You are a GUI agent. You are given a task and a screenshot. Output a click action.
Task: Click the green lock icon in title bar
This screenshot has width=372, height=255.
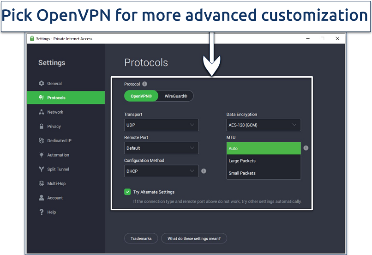(32, 38)
